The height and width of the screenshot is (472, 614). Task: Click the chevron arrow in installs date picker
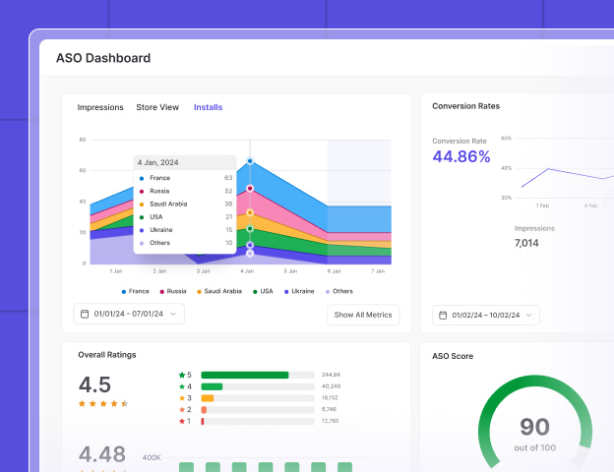[173, 315]
